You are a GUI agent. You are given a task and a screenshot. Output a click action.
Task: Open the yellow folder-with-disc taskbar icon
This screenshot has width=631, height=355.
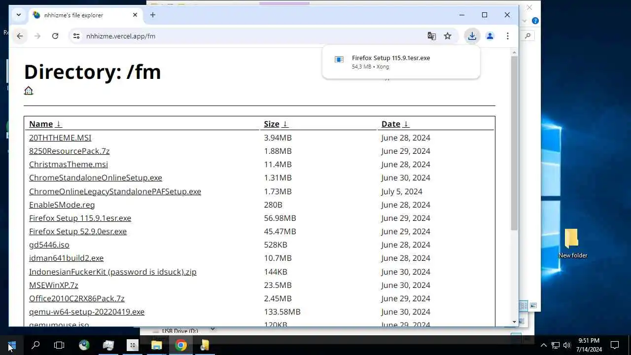pyautogui.click(x=205, y=345)
